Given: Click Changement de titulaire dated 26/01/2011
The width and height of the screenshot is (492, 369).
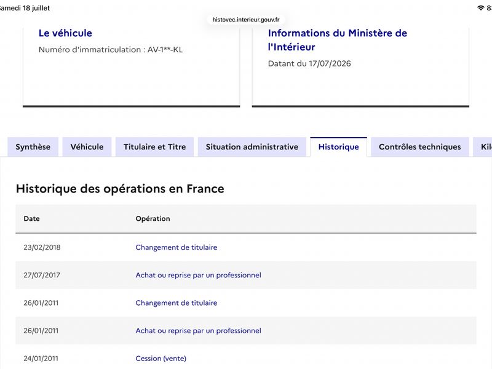Looking at the screenshot, I should coord(177,303).
